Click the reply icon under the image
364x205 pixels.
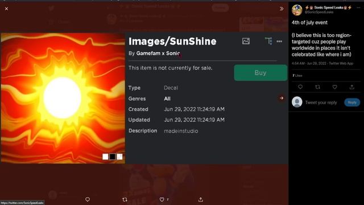tap(88, 199)
